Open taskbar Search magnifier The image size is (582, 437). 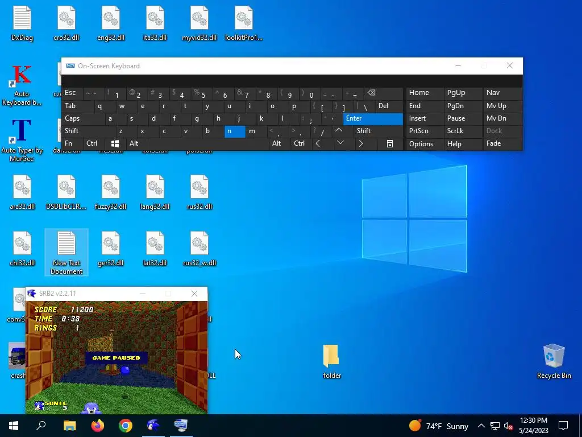click(41, 426)
